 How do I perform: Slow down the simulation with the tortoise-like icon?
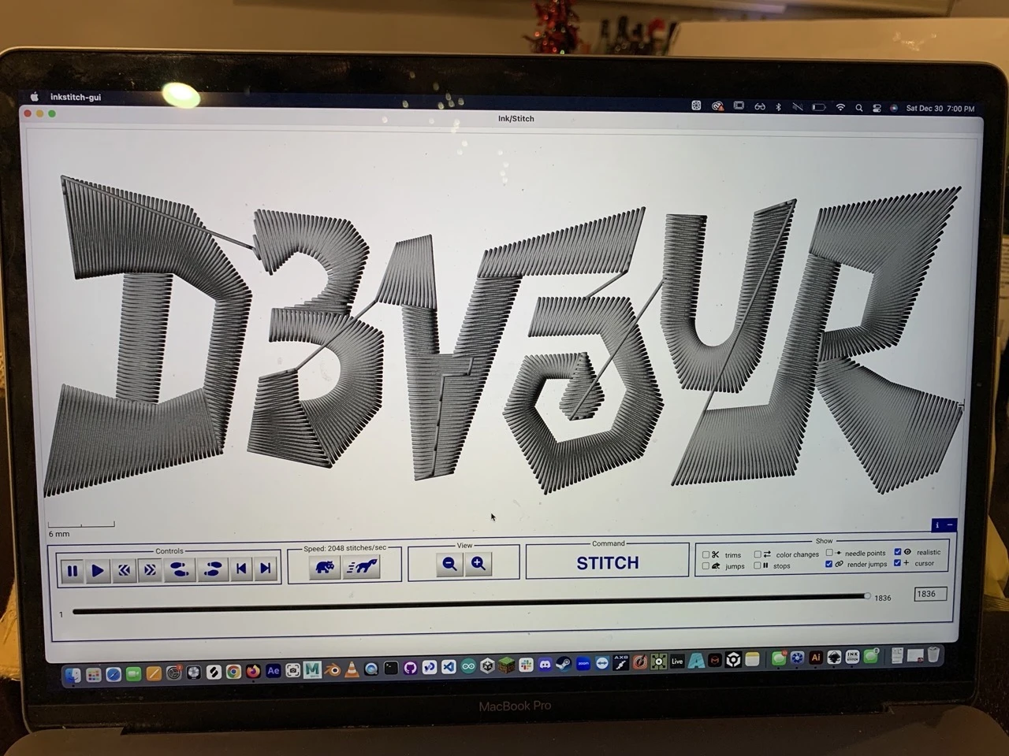coord(324,566)
